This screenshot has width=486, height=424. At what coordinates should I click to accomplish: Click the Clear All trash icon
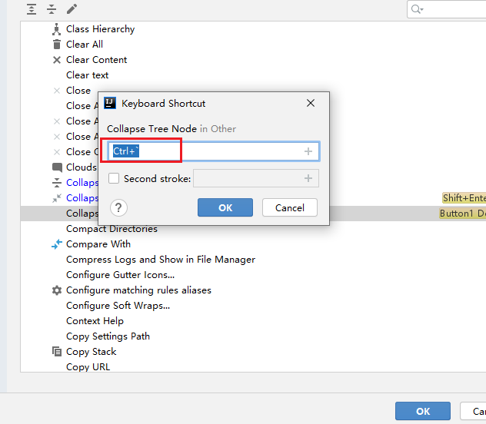pos(57,45)
